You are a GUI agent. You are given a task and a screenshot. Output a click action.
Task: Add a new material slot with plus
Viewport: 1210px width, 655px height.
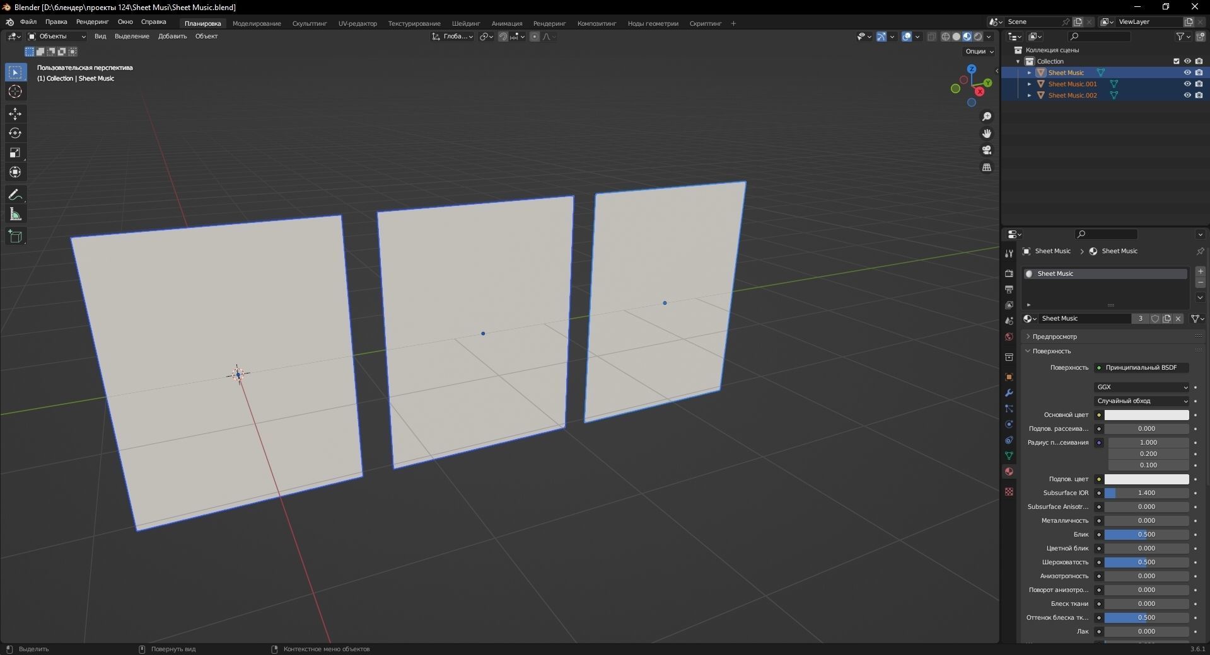[x=1201, y=271]
